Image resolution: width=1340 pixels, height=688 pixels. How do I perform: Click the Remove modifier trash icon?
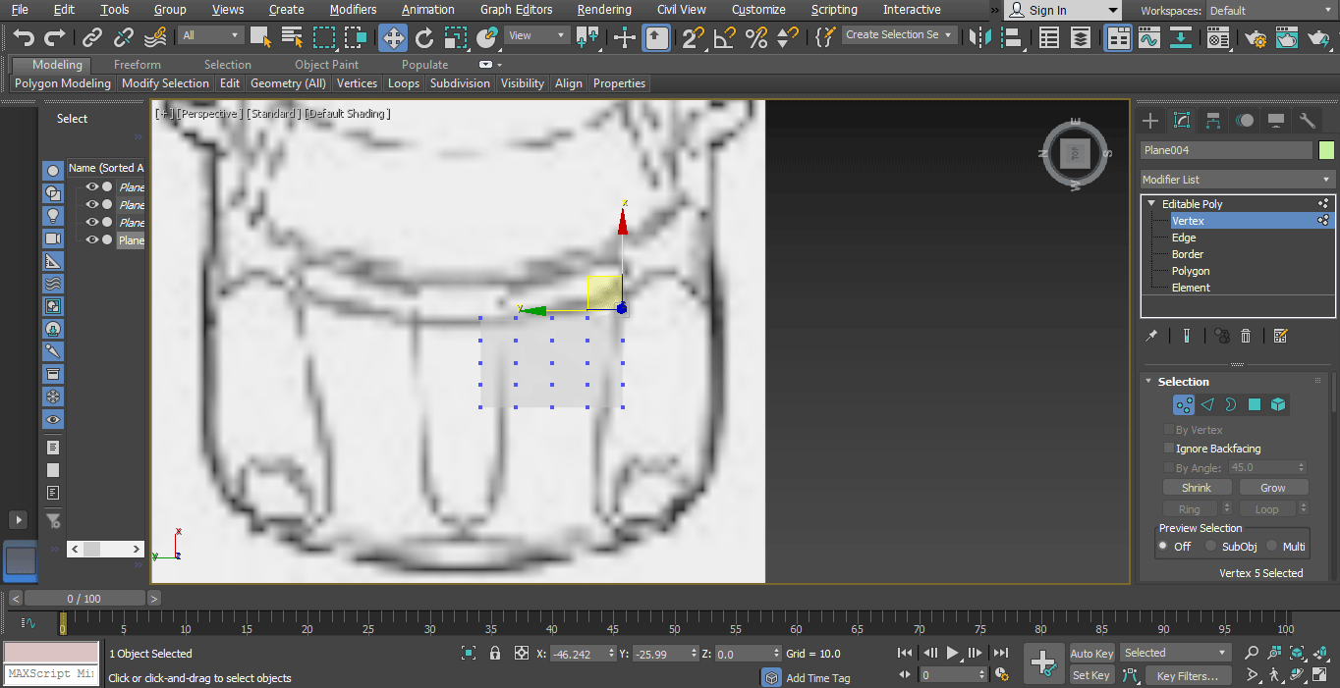(x=1246, y=336)
